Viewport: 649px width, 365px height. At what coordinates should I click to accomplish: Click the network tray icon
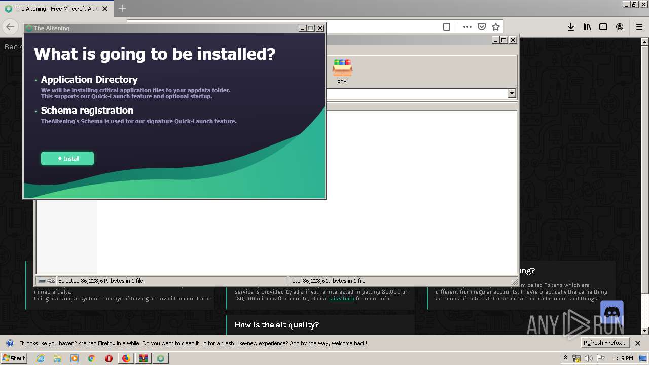pos(576,358)
